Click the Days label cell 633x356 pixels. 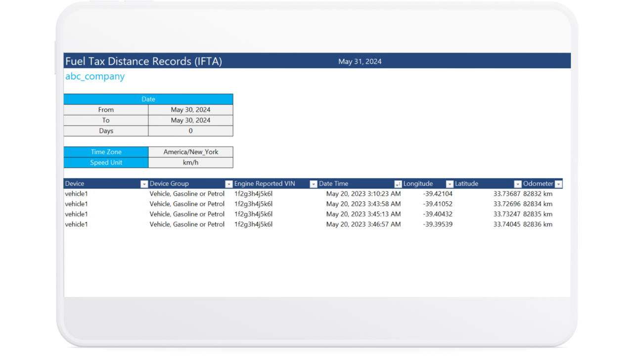106,131
